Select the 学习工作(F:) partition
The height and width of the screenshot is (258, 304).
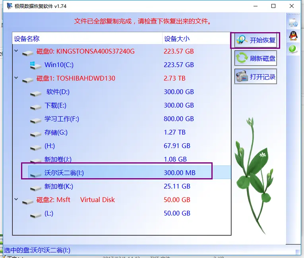(122, 119)
